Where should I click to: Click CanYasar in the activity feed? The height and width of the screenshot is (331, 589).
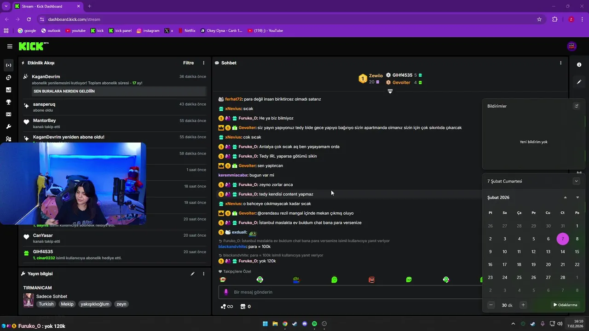pyautogui.click(x=43, y=235)
